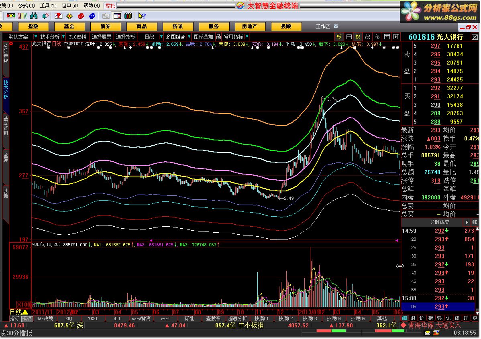The image size is (481, 339).
Task: Click the 债券 yellow button
Action: click(106, 26)
